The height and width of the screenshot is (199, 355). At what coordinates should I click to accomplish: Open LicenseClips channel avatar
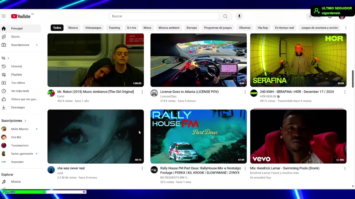tap(154, 93)
